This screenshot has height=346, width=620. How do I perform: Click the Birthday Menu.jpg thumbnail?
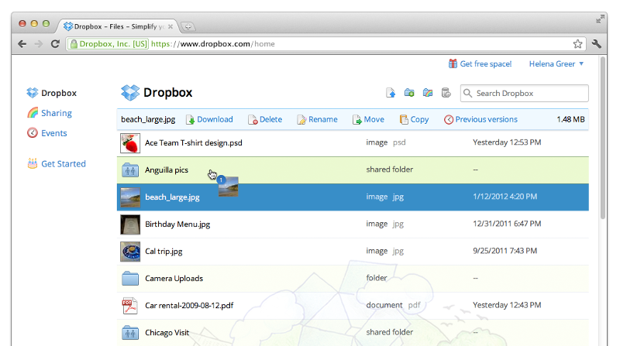130,224
